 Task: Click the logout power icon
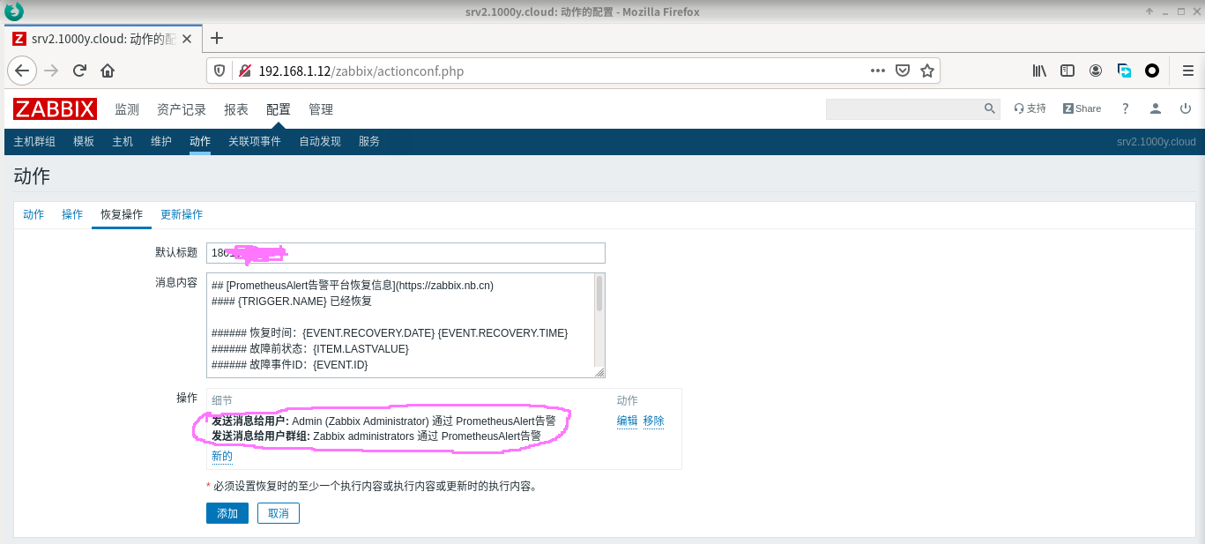click(1185, 108)
